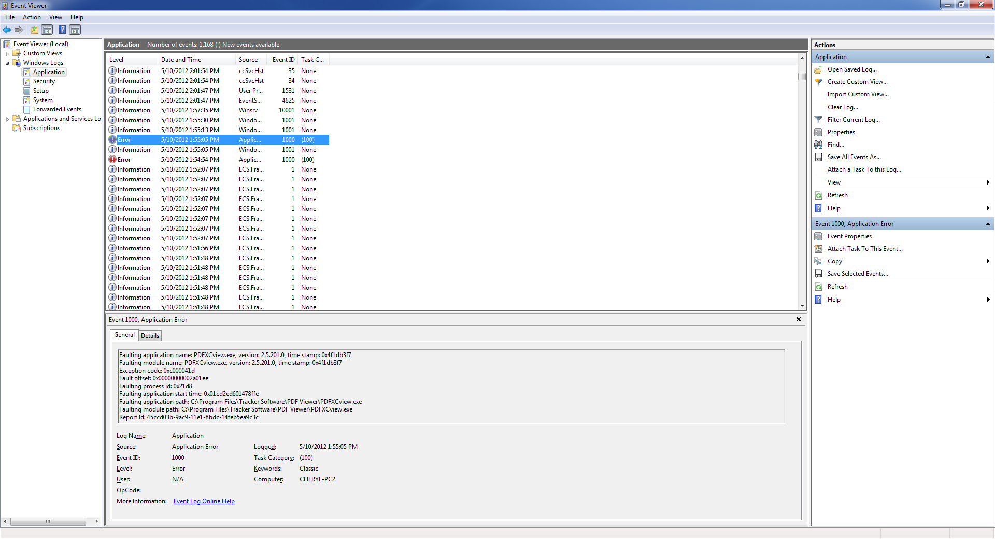Open Help submenu arrow under Application actions
The width and height of the screenshot is (995, 539).
click(988, 208)
